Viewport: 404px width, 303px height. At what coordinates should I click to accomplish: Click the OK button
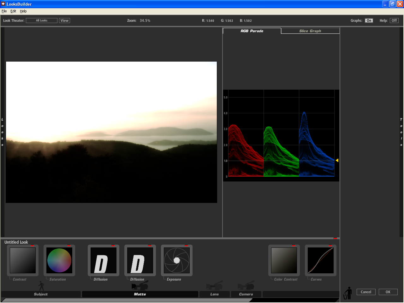point(388,292)
